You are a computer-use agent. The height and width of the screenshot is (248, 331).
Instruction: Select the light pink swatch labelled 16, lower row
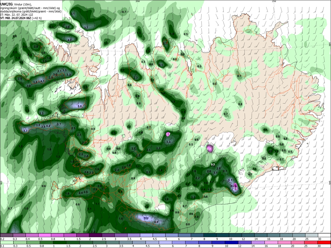click(271, 242)
